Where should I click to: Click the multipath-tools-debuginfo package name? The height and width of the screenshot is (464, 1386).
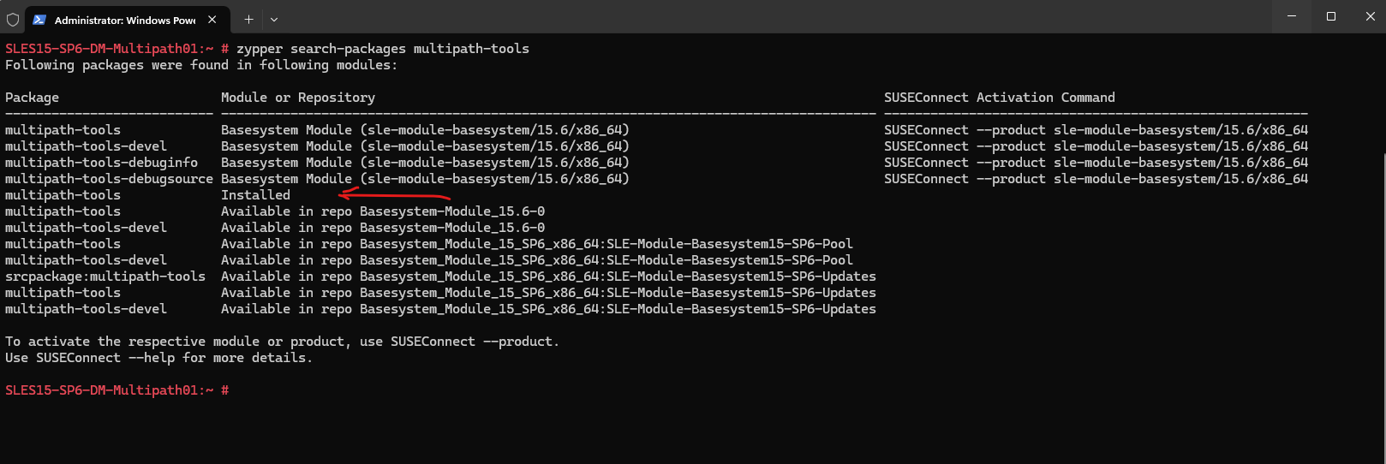[x=101, y=163]
